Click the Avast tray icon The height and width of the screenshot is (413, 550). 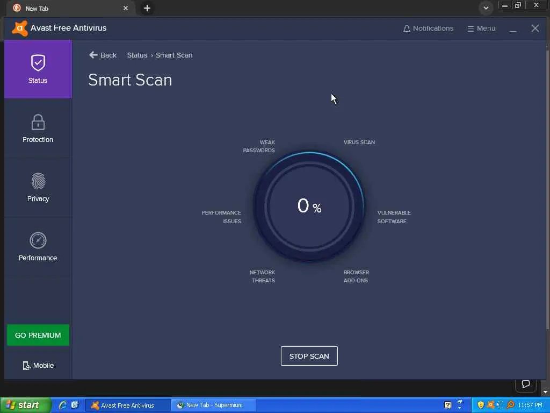click(x=490, y=405)
